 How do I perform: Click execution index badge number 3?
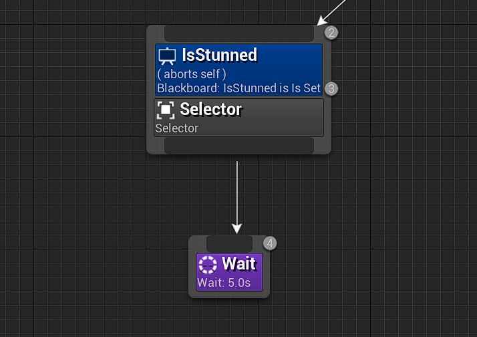point(331,88)
